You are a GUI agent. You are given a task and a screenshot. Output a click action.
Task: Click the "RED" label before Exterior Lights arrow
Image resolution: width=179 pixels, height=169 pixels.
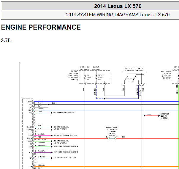(x=149, y=115)
